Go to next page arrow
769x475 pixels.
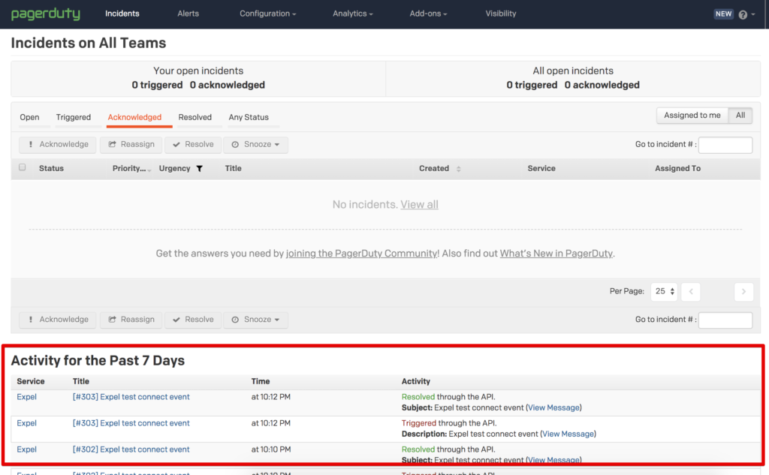(x=743, y=292)
